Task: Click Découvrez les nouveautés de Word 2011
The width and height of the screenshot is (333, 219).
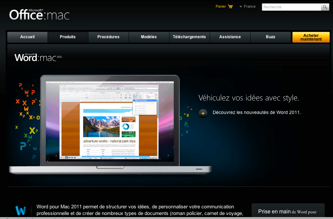Action: (257, 112)
